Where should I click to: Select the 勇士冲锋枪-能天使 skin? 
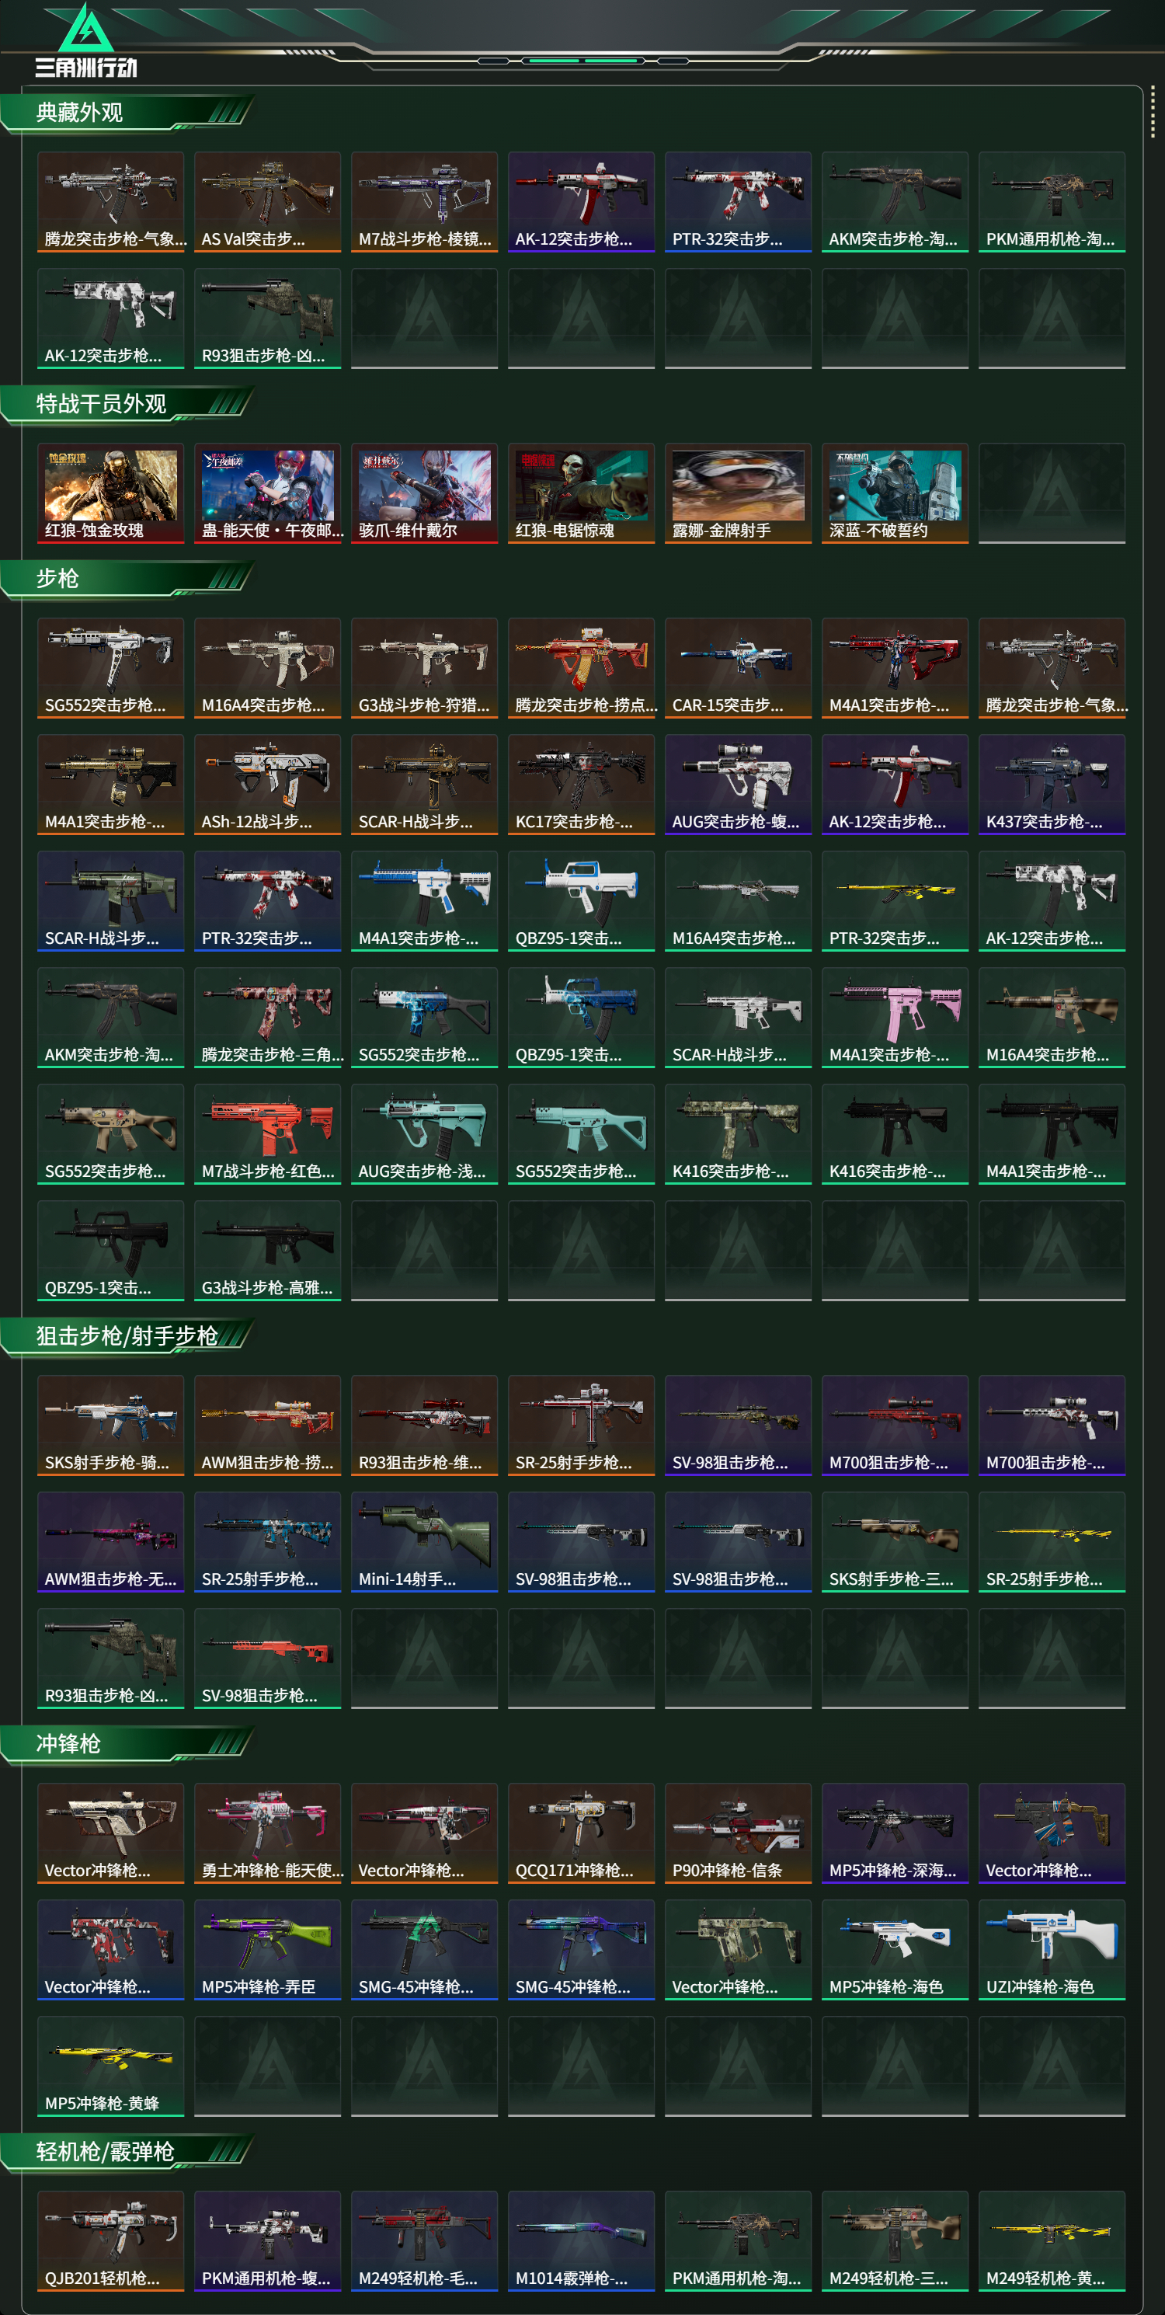click(268, 1833)
